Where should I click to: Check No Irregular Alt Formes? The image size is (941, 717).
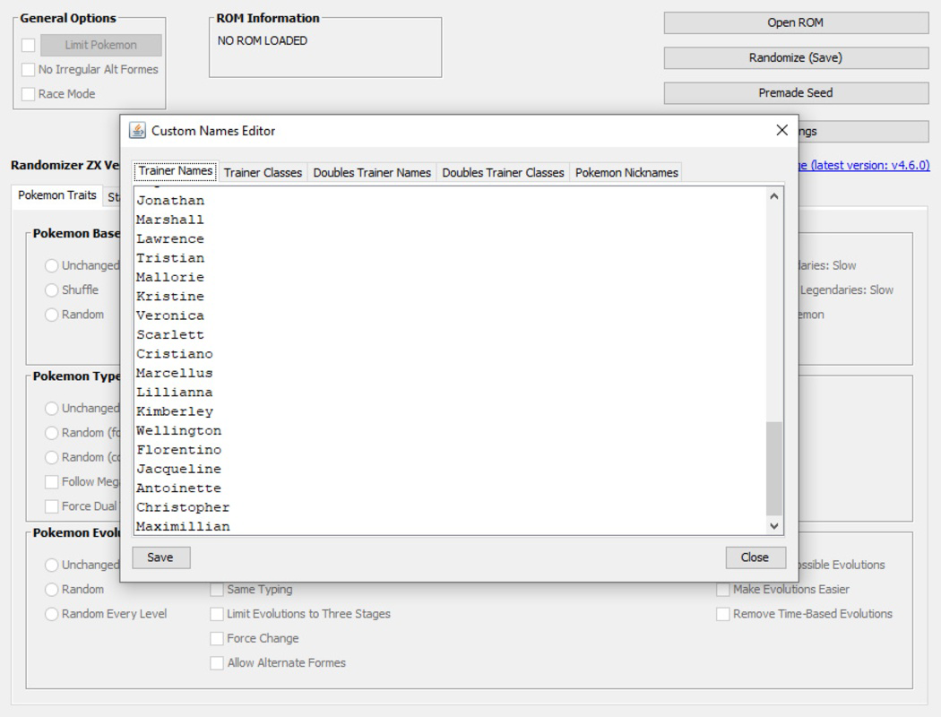pos(27,69)
